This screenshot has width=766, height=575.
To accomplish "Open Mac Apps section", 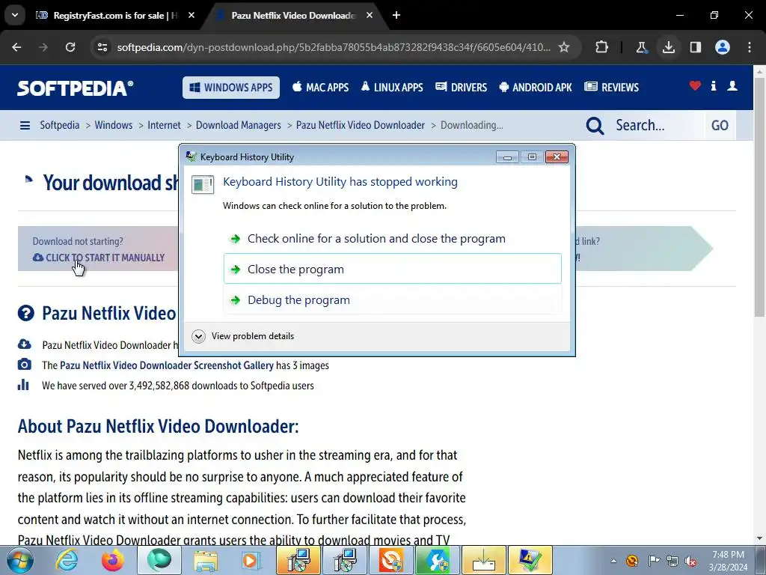I will (x=320, y=88).
